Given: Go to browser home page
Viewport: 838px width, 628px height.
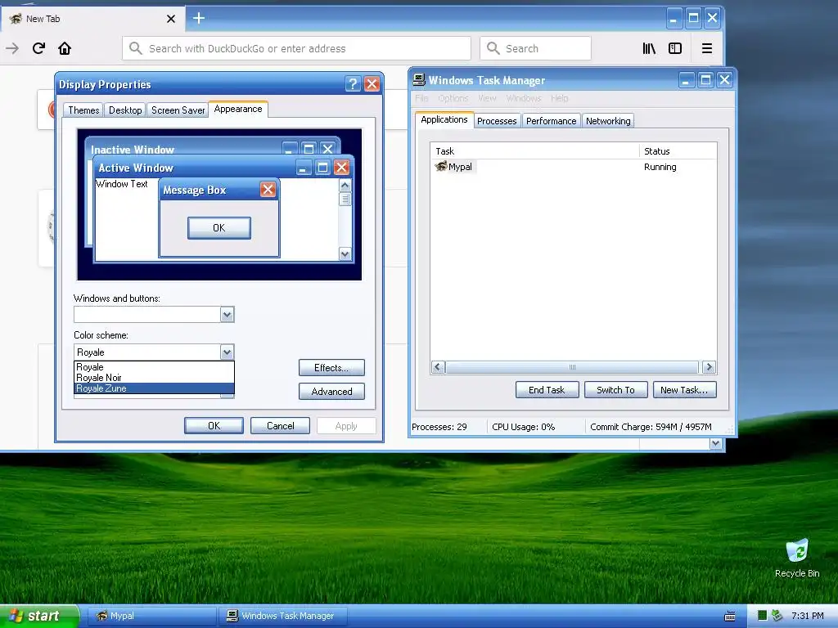Looking at the screenshot, I should click(x=65, y=48).
